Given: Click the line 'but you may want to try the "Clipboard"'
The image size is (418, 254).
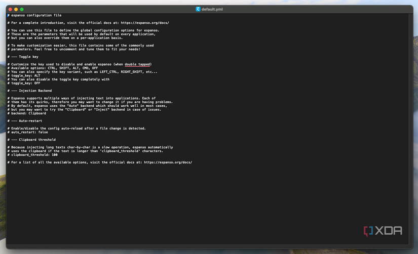Looking at the screenshot, I should 84,109.
